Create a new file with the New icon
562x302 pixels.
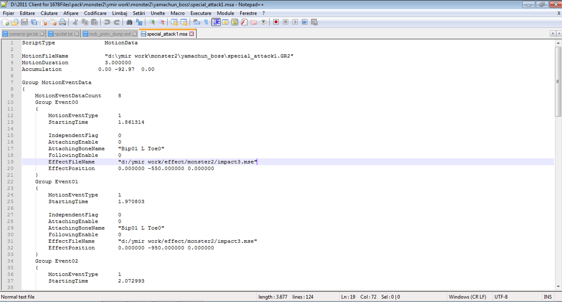[6, 22]
